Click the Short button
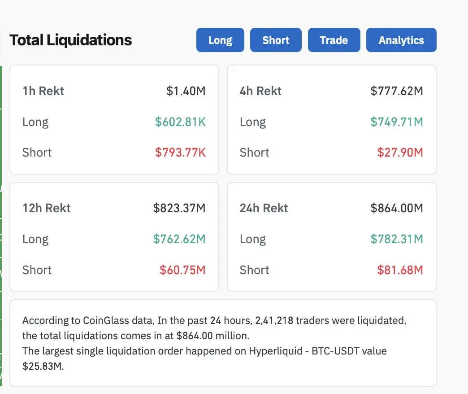 click(276, 40)
